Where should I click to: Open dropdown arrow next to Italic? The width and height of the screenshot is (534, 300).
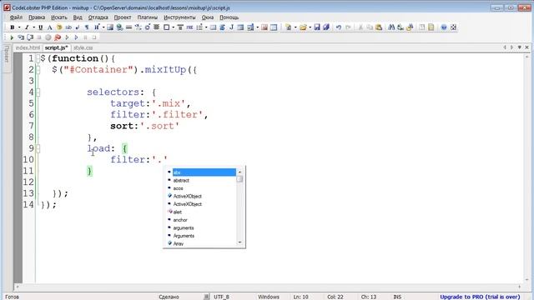coord(33,27)
